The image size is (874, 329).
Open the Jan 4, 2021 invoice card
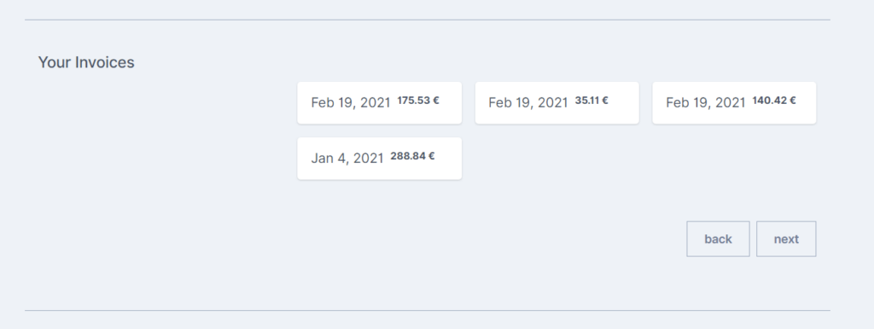tap(379, 159)
